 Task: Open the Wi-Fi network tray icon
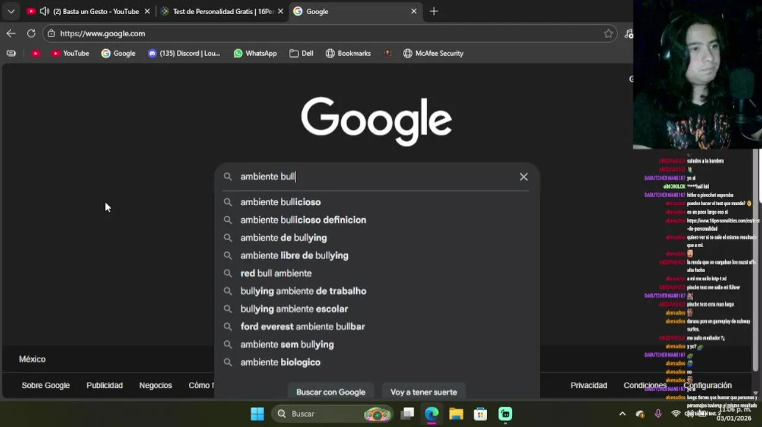click(675, 413)
